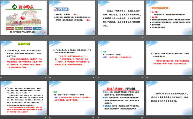Play animation star icon under slide 10

pos(50,118)
